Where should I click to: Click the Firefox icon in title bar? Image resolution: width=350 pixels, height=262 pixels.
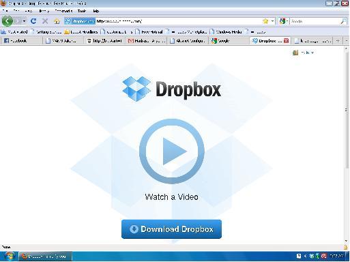pos(3,3)
